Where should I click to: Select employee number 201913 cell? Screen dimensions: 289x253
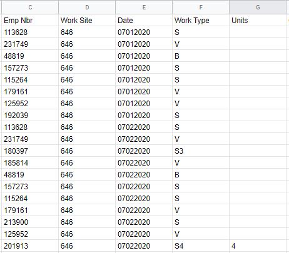click(x=30, y=246)
